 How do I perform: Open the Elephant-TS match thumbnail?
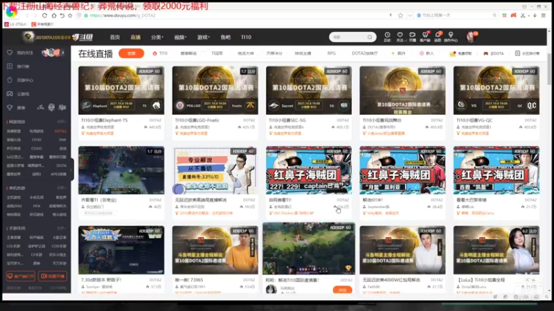tap(121, 91)
